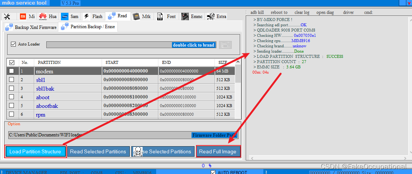
Task: Open the Extra tab
Action: pos(217,16)
